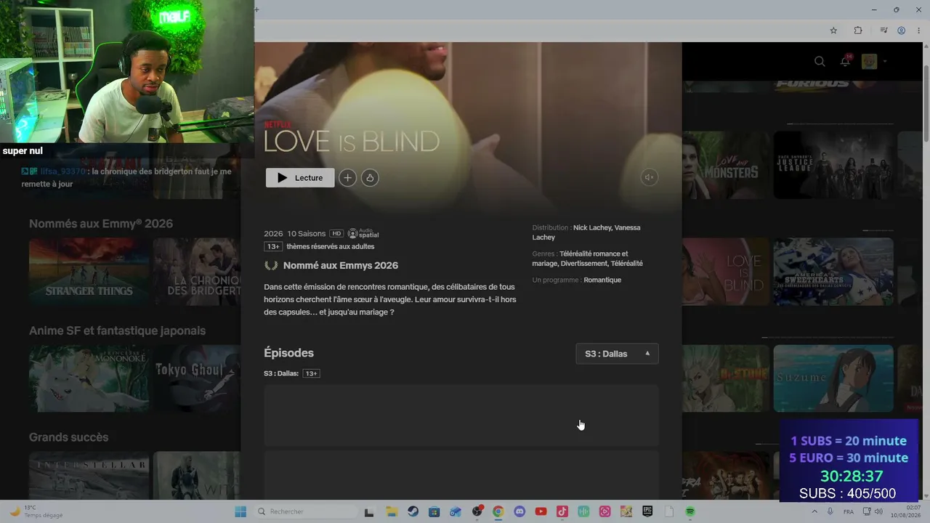This screenshot has width=930, height=523.
Task: Open Microsoft Store from the taskbar
Action: 434,511
